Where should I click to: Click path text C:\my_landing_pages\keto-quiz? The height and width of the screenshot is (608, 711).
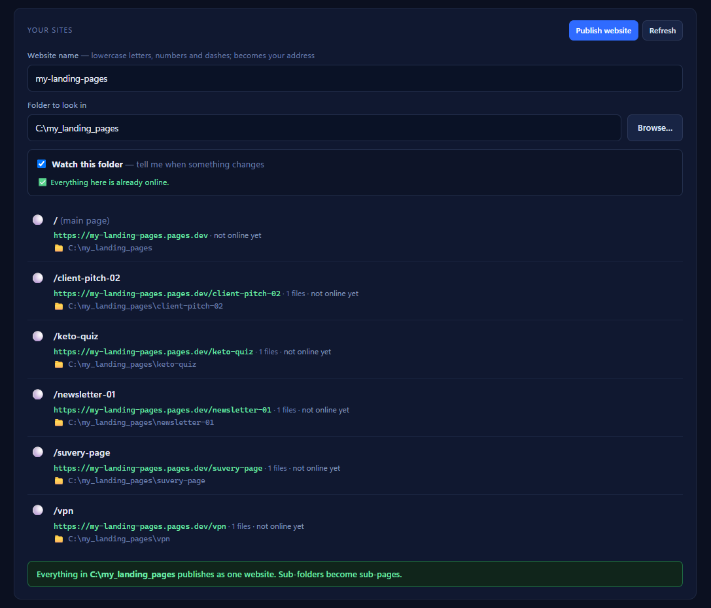[132, 363]
